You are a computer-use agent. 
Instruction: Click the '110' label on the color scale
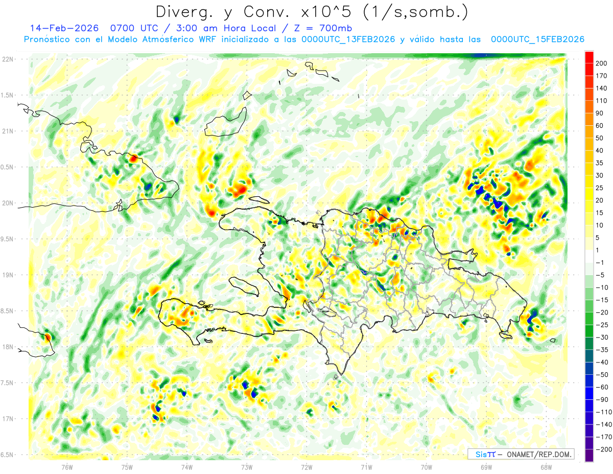(x=602, y=100)
